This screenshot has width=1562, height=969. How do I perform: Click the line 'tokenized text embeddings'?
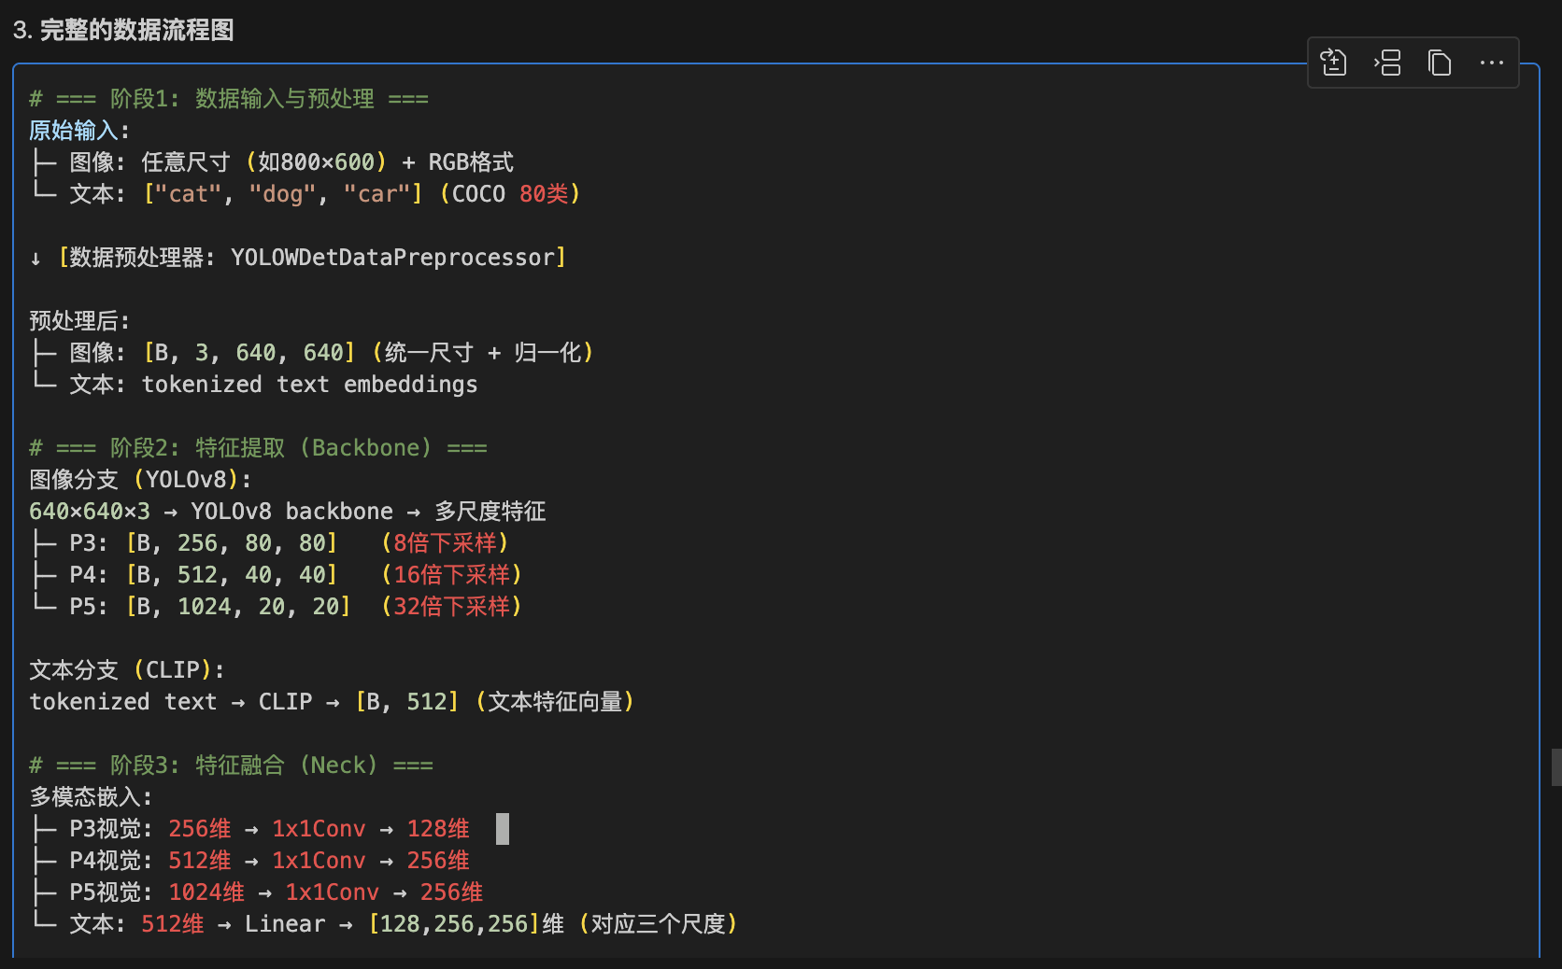tap(309, 385)
